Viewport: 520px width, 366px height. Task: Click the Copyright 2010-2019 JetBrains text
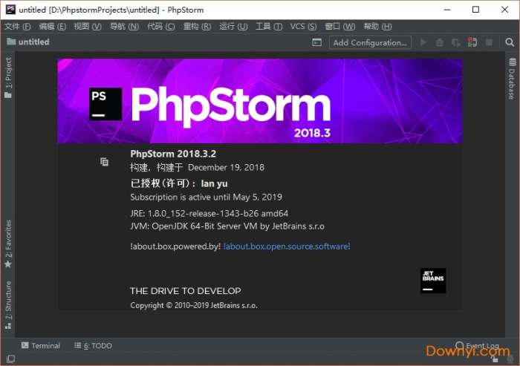[x=194, y=305]
